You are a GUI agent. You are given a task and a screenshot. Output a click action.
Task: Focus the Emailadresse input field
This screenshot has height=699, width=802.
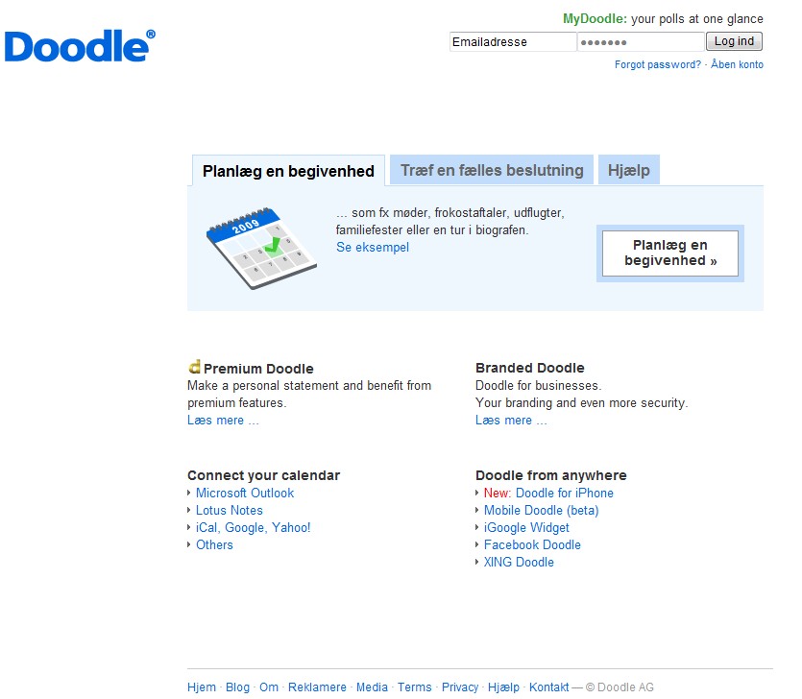coord(513,42)
